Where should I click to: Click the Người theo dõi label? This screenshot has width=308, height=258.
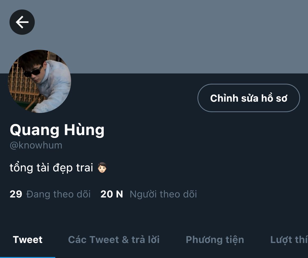coord(163,194)
